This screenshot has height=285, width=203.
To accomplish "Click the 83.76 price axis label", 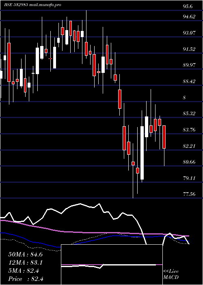I will 189,129.
